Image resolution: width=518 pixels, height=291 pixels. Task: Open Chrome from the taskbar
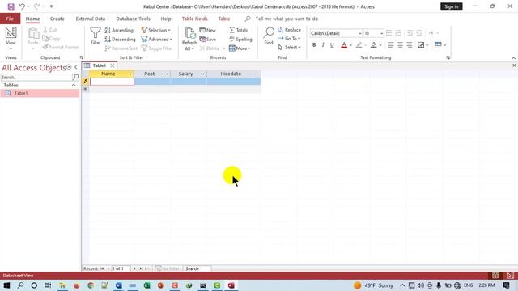pyautogui.click(x=91, y=285)
